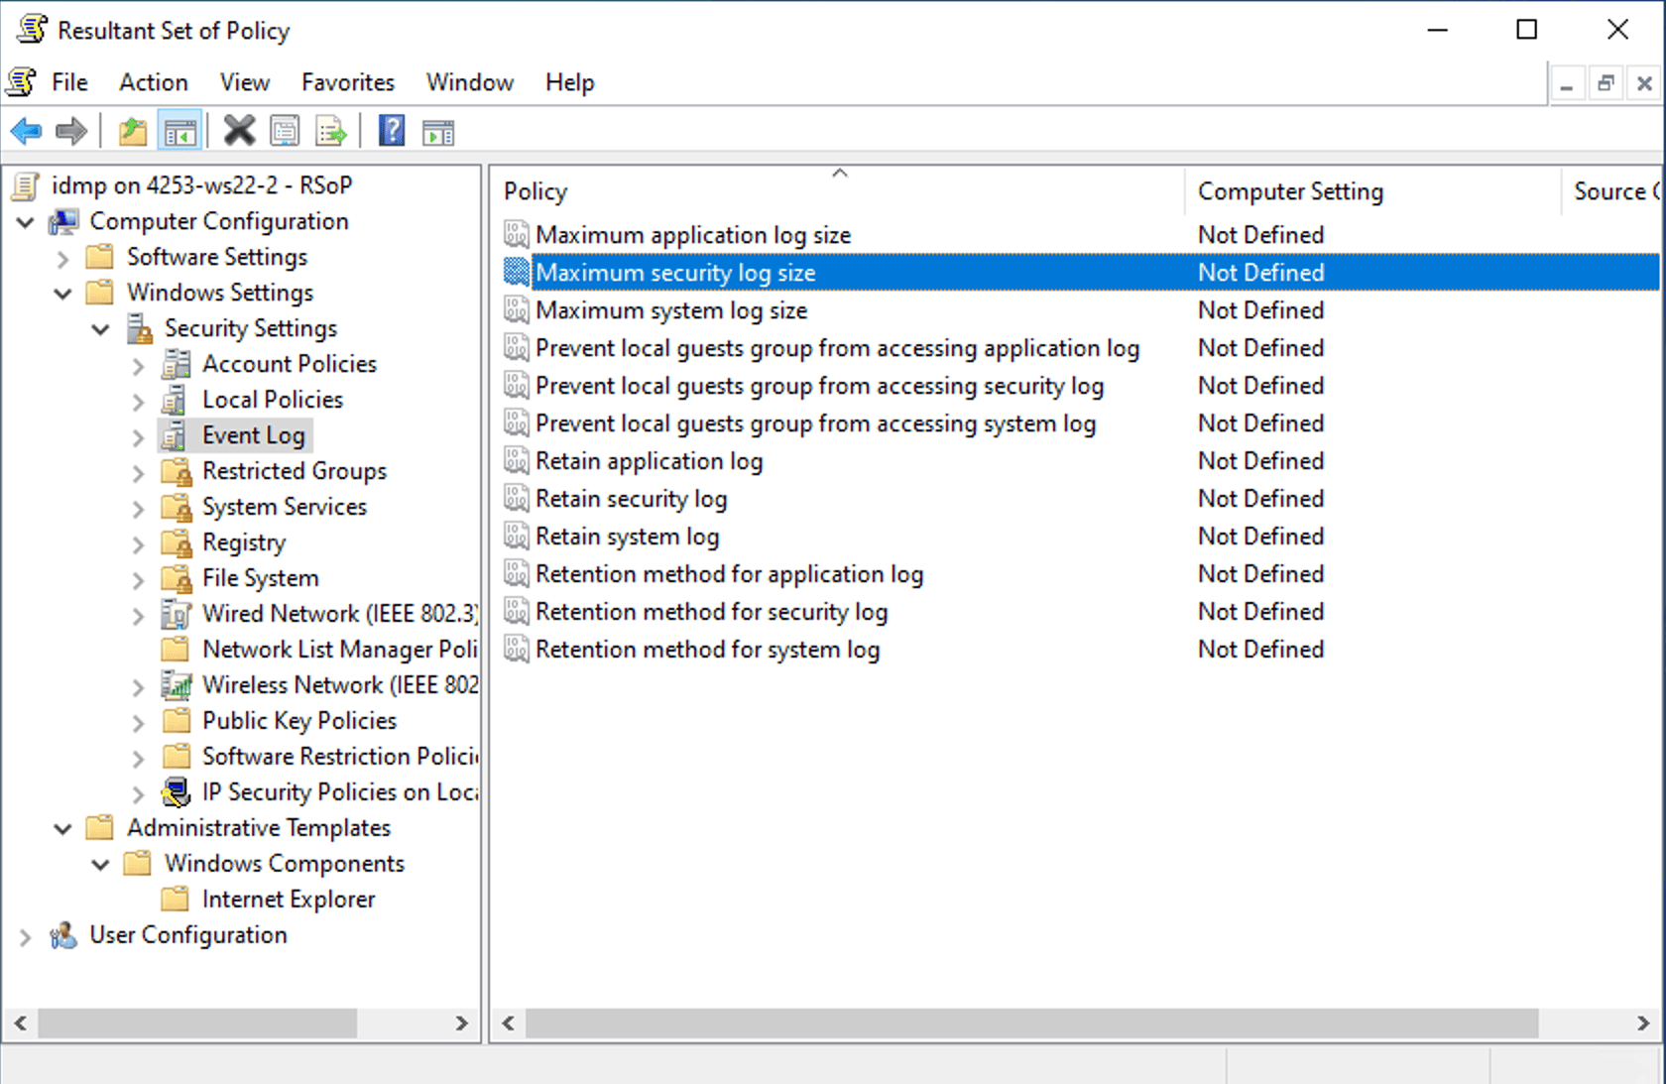The height and width of the screenshot is (1084, 1666).
Task: Expand the Account Policies node
Action: 138,364
